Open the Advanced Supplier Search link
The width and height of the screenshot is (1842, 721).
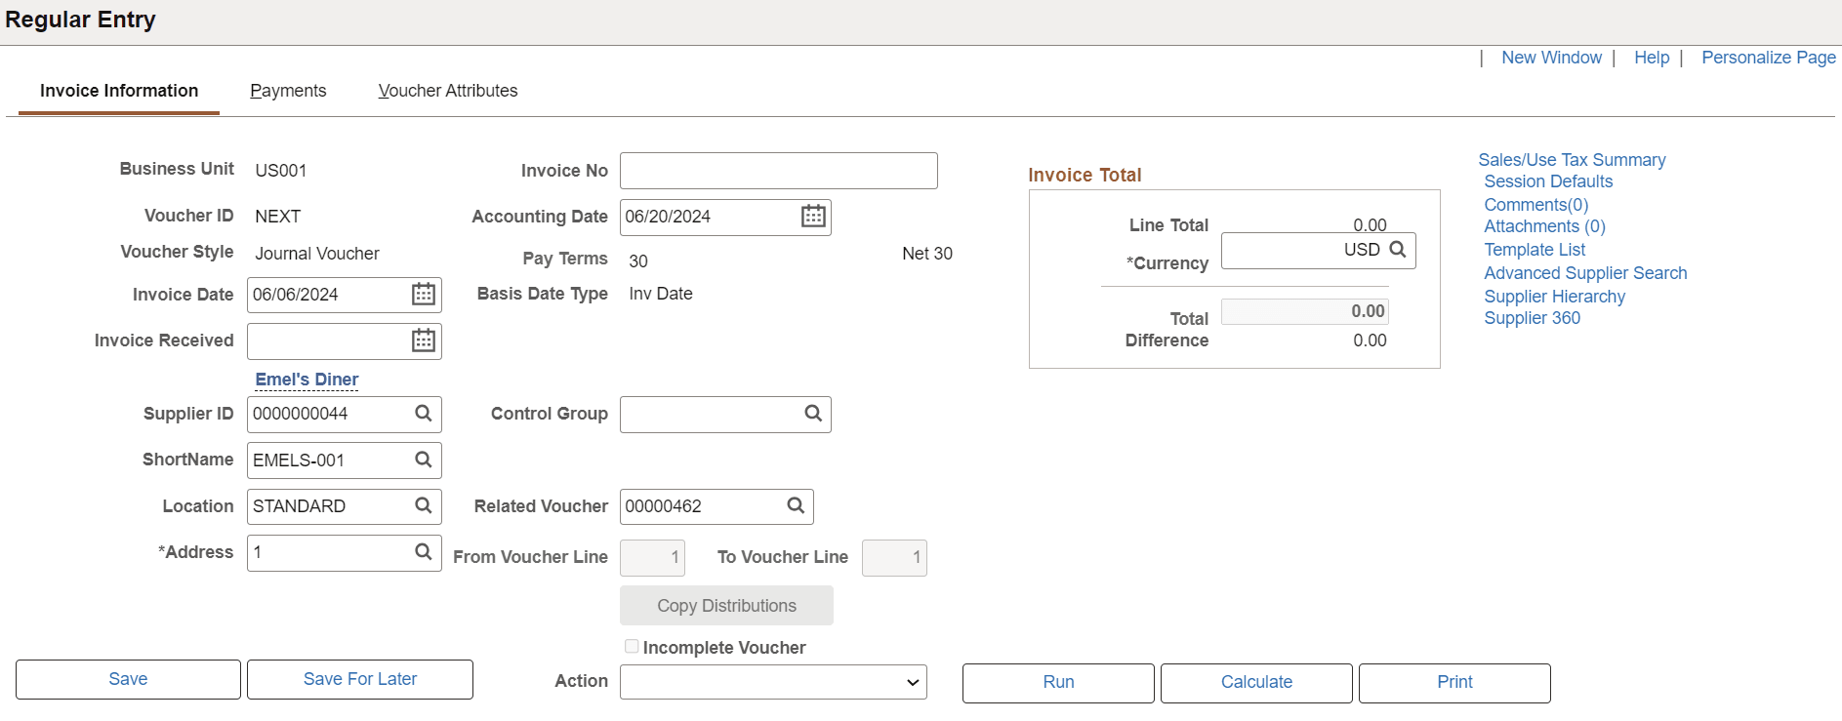coord(1585,273)
